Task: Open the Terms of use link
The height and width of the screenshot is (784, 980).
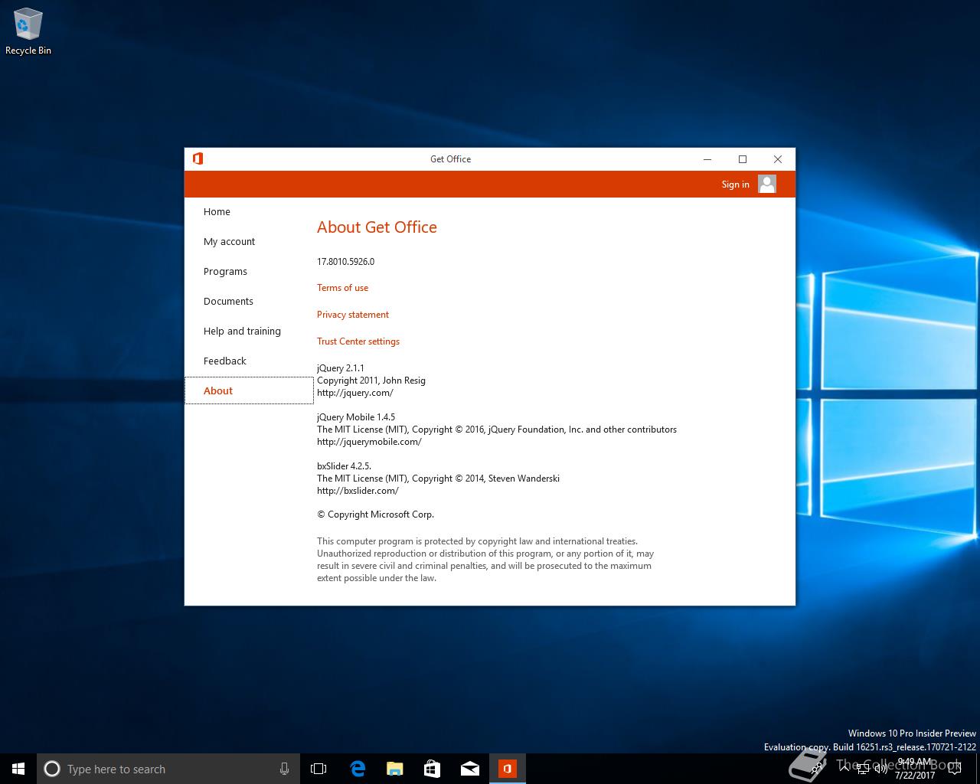Action: [x=342, y=288]
